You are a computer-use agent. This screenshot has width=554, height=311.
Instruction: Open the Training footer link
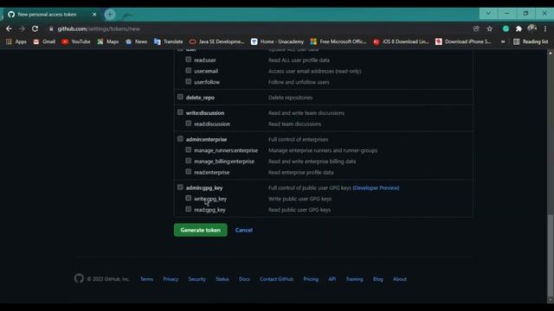click(354, 279)
